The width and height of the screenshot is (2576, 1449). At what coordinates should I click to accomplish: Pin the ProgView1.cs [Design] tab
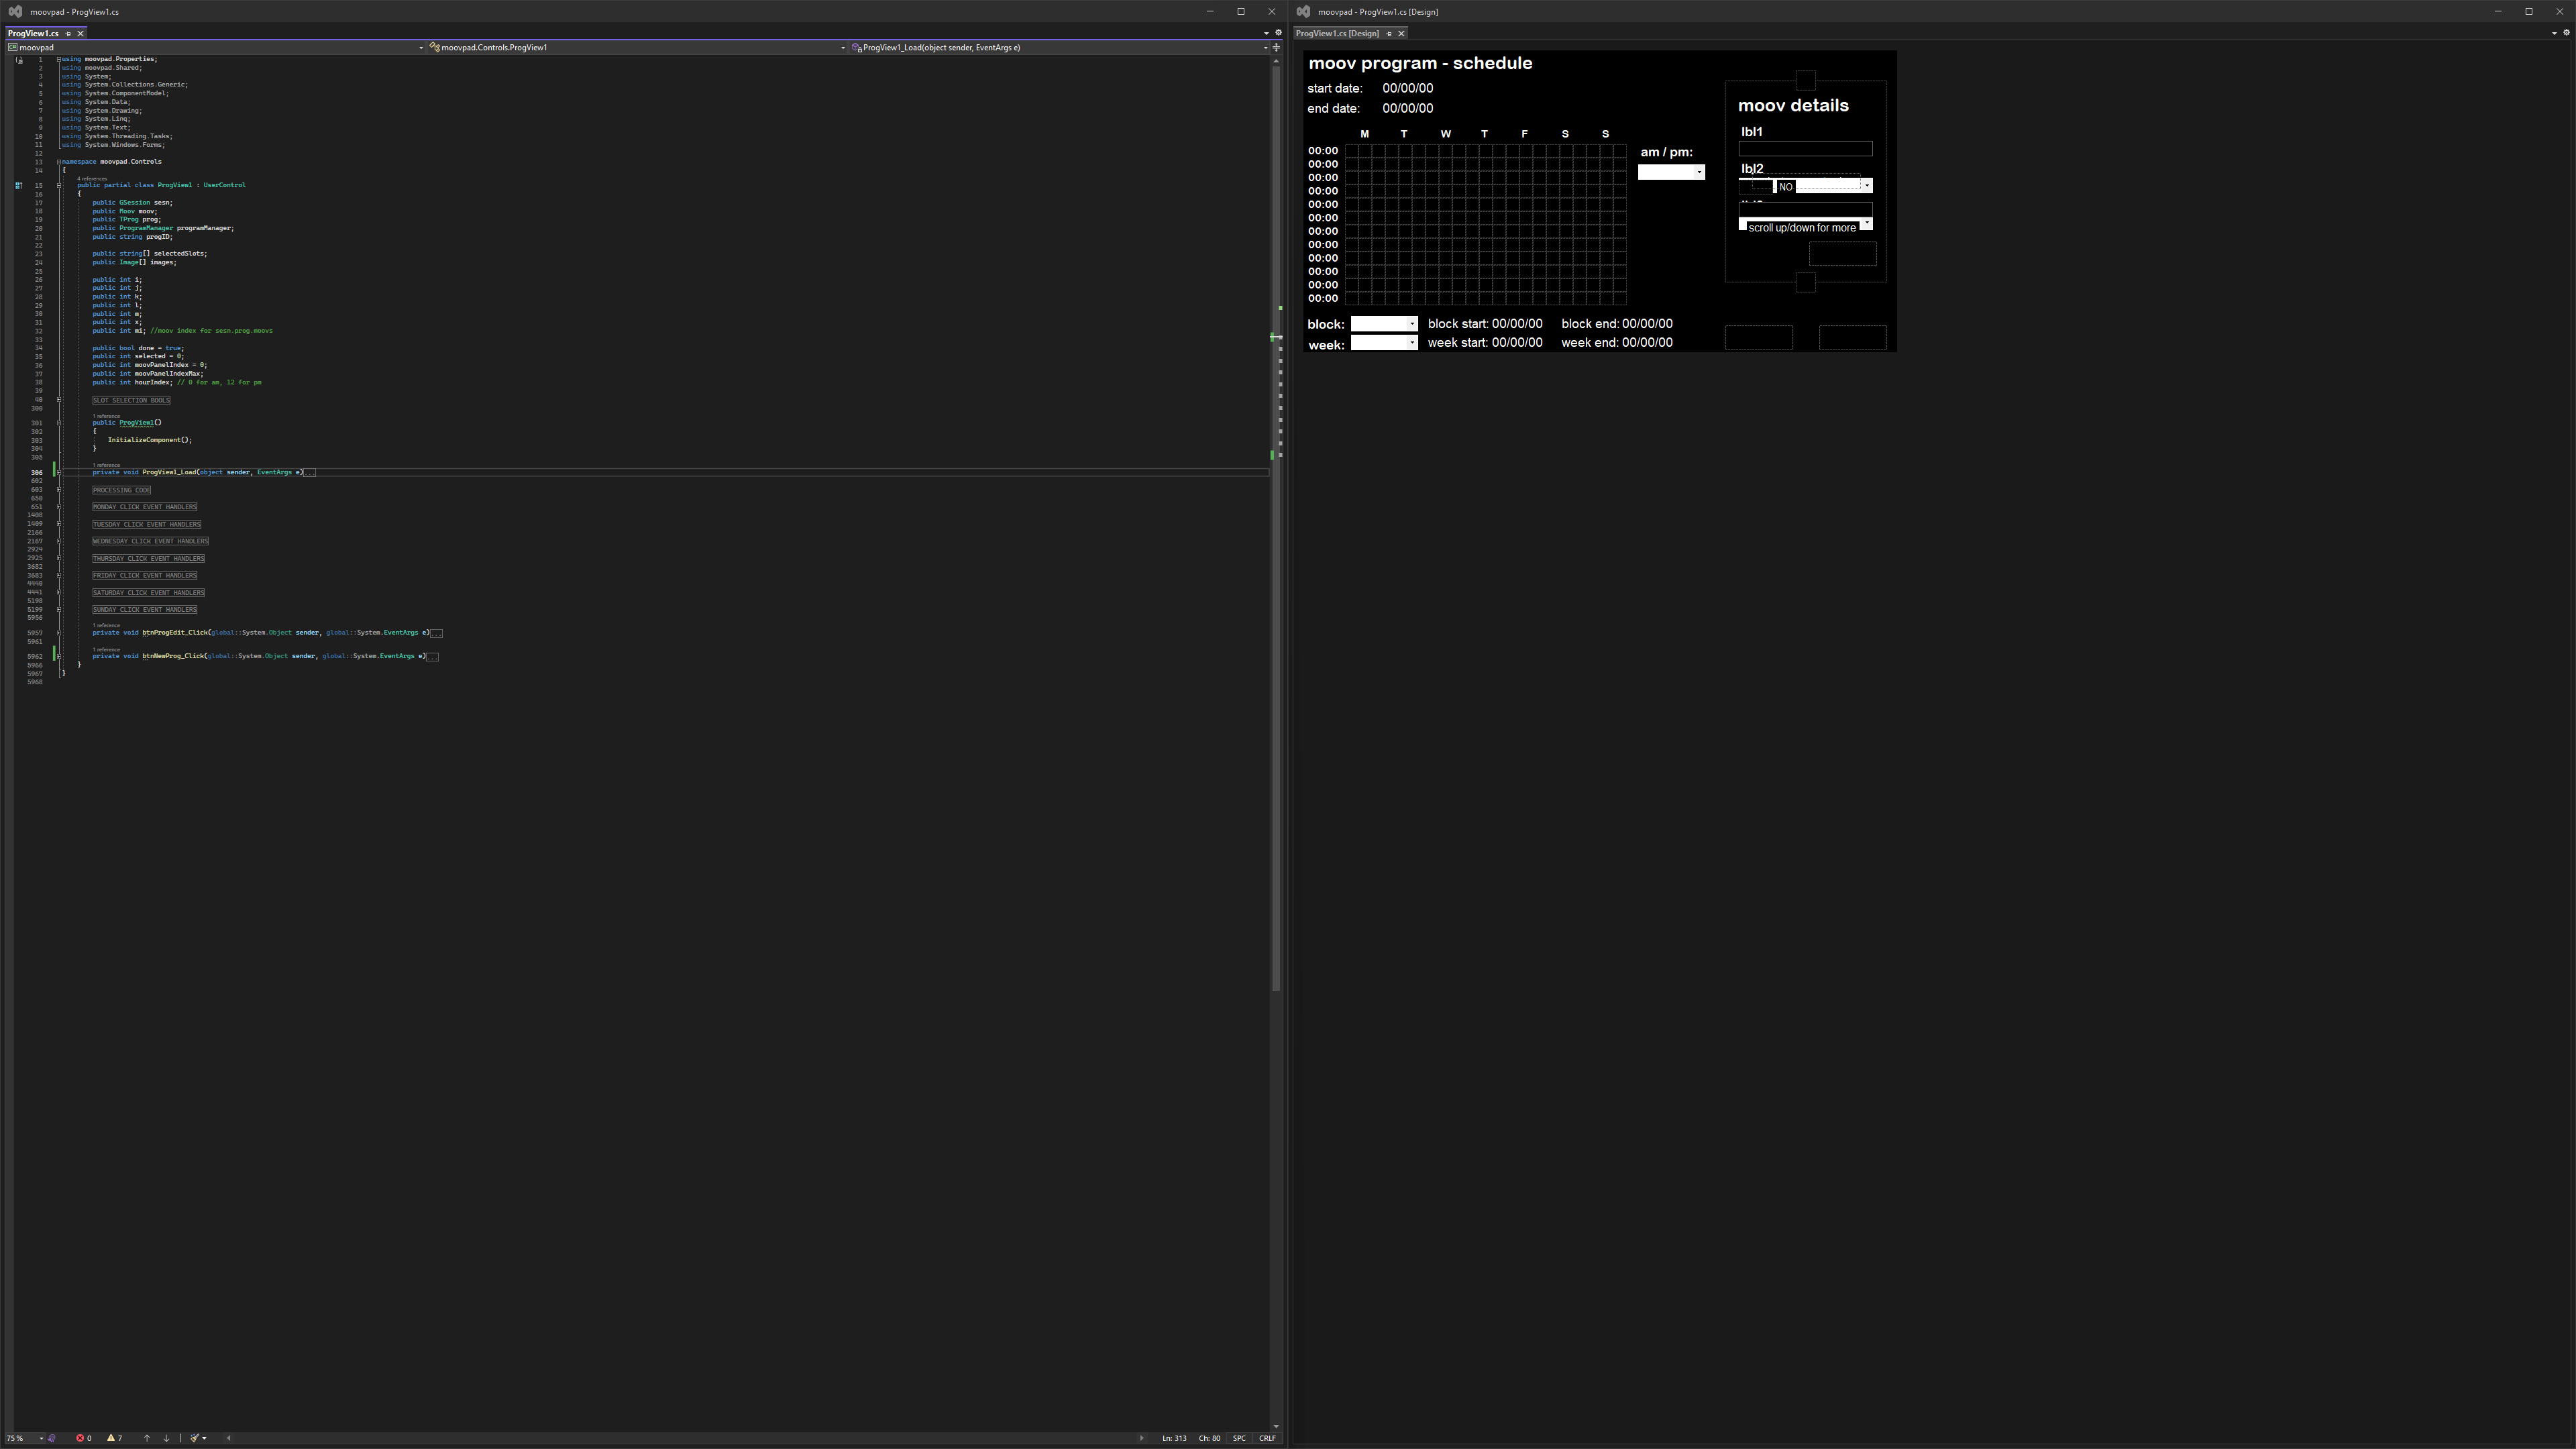1389,33
